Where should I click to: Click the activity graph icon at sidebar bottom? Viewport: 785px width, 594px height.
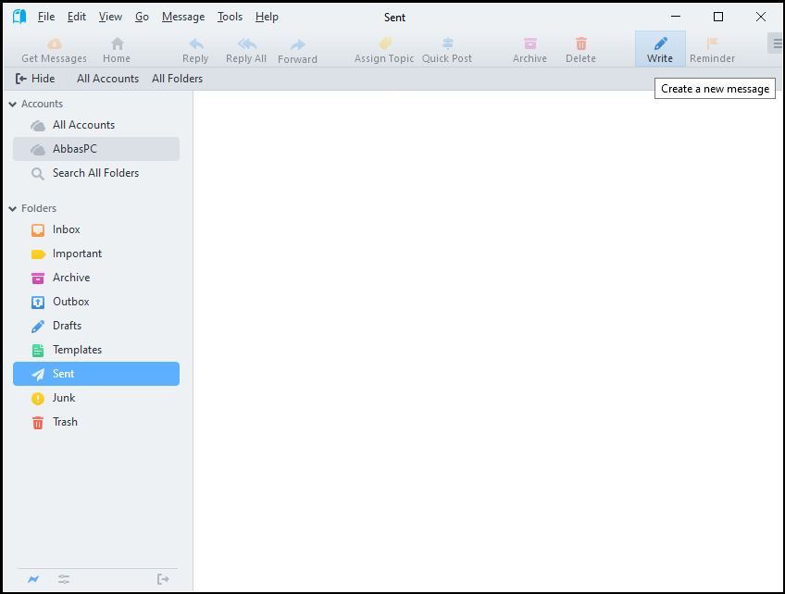pos(33,579)
